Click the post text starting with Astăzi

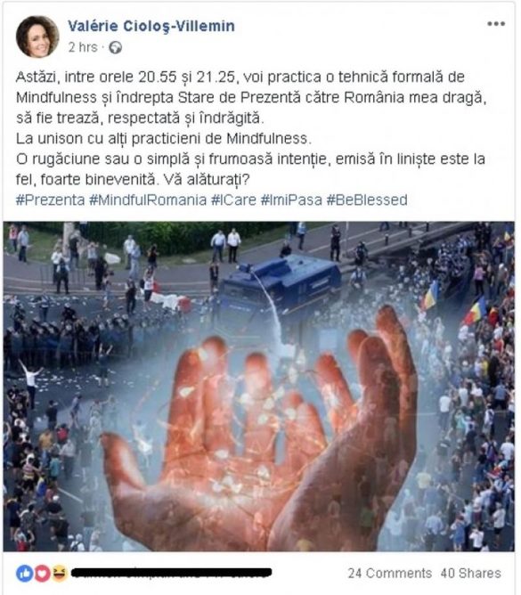(x=250, y=128)
